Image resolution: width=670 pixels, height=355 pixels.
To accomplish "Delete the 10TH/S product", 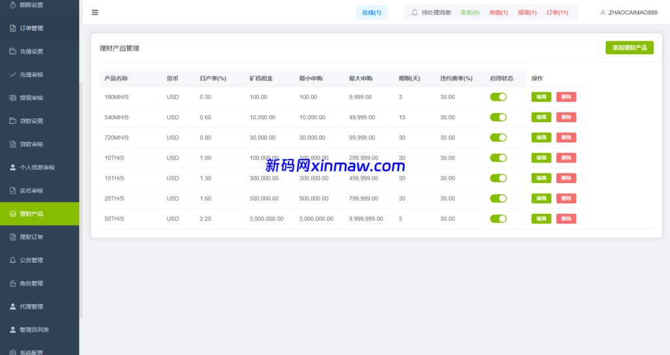I will point(566,158).
